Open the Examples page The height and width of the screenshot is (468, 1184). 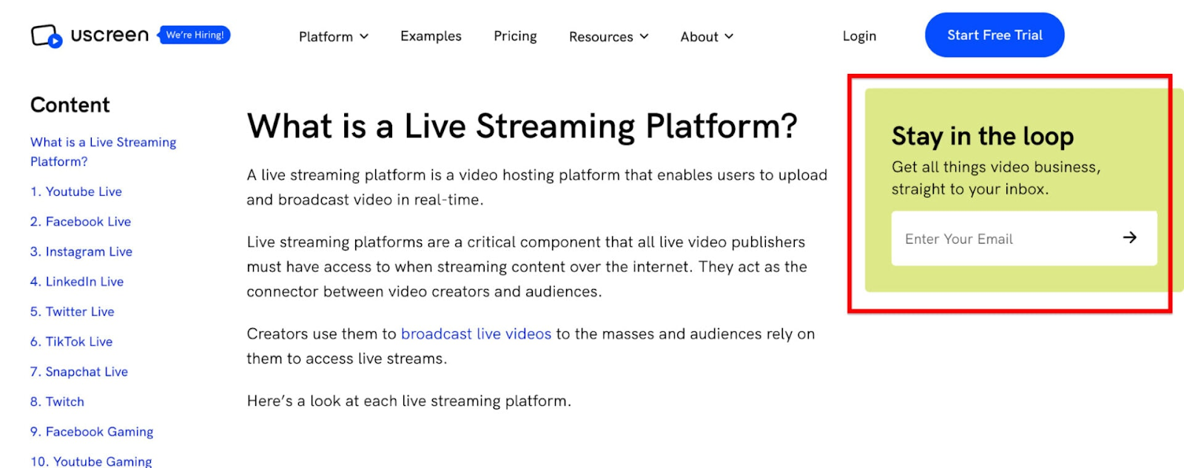point(431,36)
